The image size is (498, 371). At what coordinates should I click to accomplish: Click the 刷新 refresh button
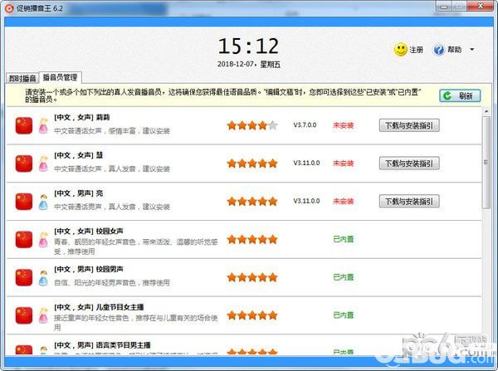pos(460,95)
